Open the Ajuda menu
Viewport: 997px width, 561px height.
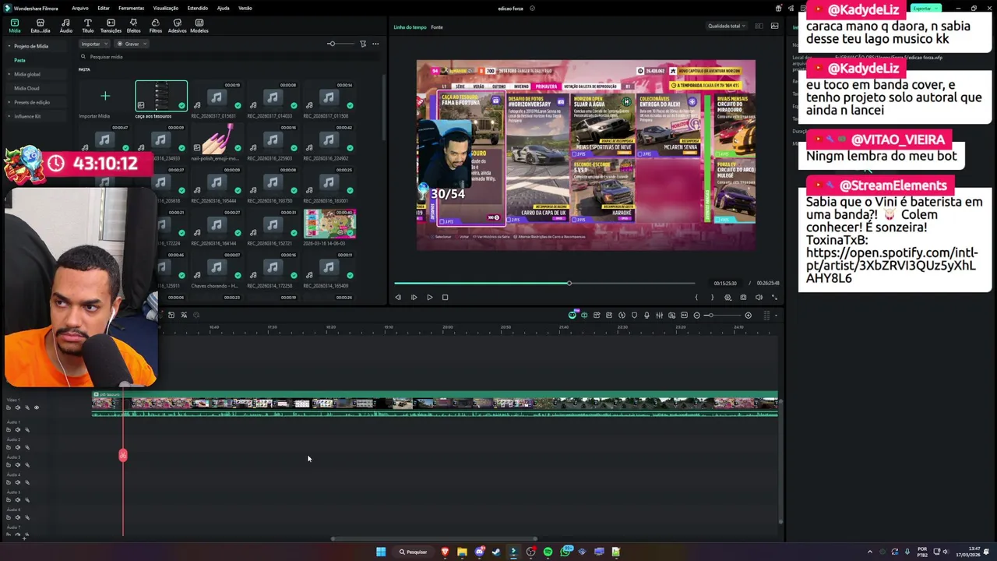coord(224,8)
